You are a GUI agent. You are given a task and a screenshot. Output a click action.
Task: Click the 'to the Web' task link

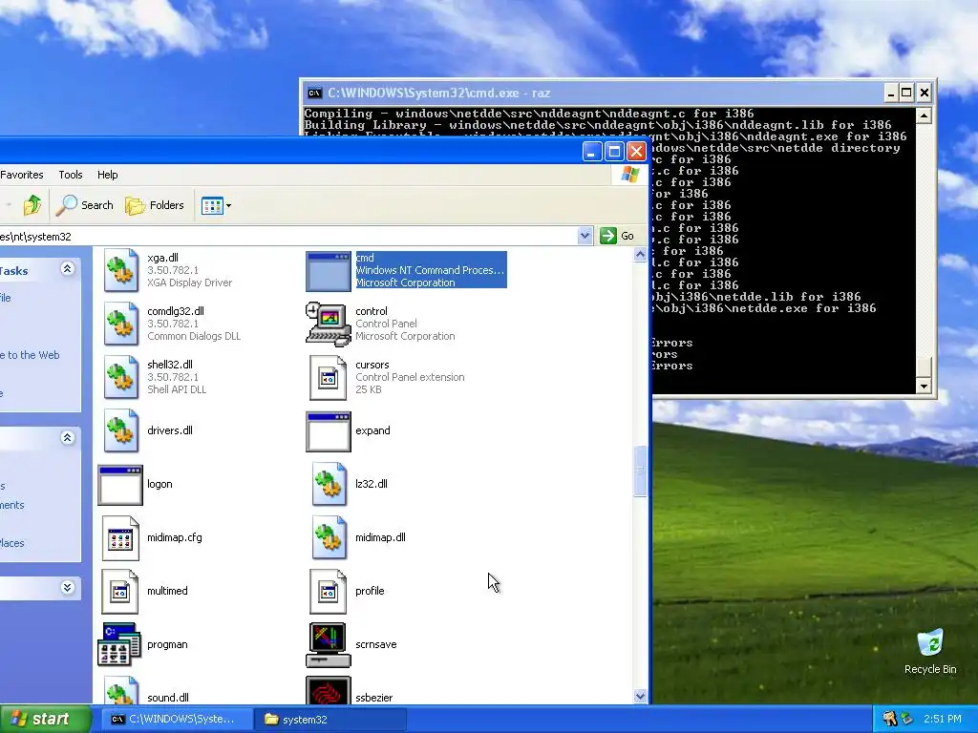click(x=30, y=355)
